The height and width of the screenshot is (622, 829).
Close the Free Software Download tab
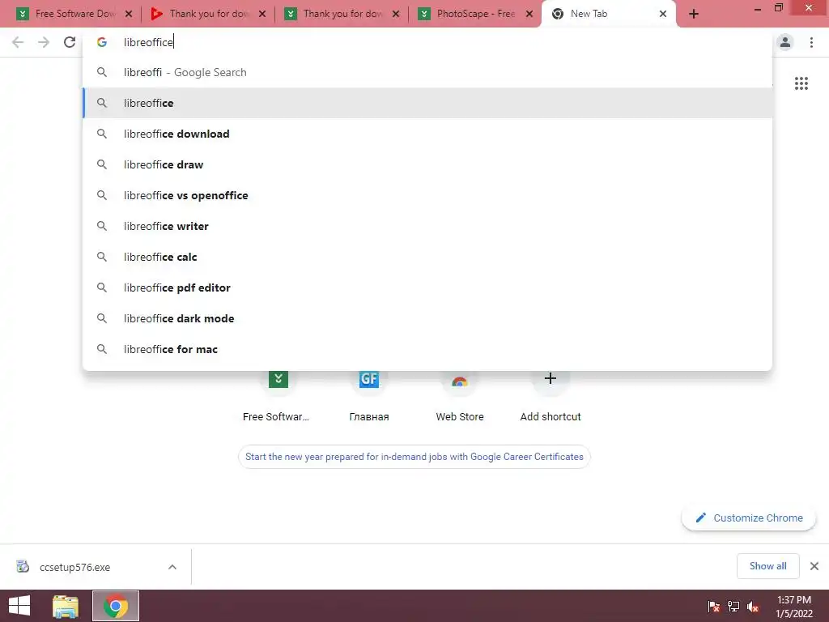[129, 15]
